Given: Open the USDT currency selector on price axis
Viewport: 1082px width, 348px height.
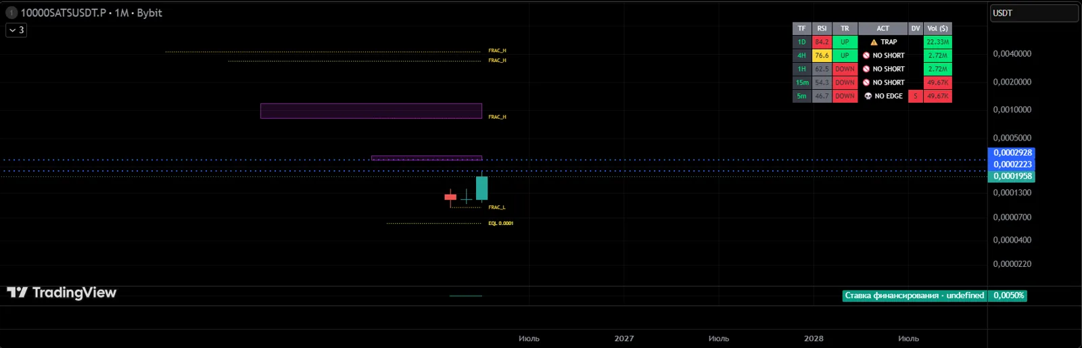Looking at the screenshot, I should tap(1034, 13).
